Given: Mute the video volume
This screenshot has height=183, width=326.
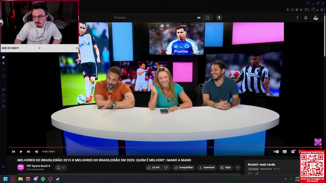Looking at the screenshot, I should coord(37,151).
